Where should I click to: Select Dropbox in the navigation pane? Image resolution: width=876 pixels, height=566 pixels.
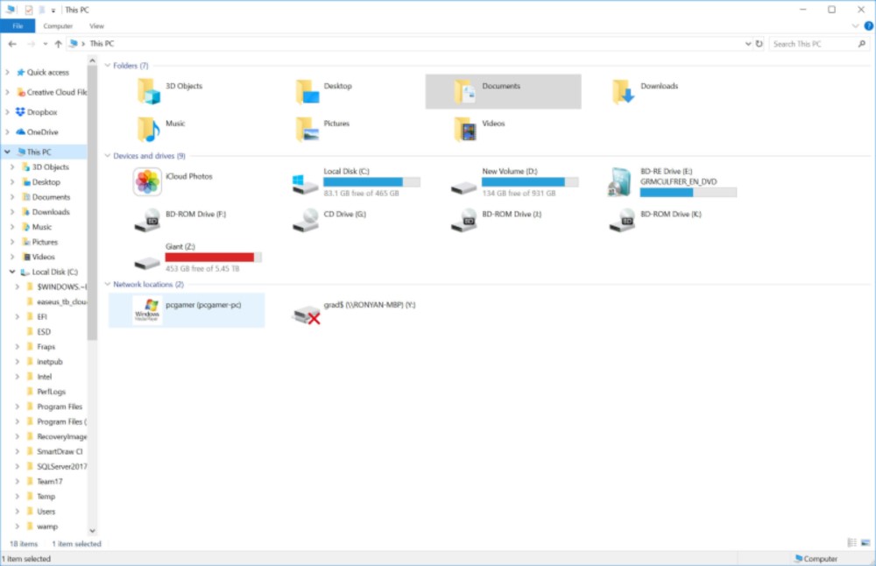[41, 112]
